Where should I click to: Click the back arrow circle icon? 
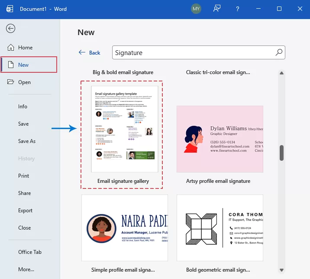(10, 29)
